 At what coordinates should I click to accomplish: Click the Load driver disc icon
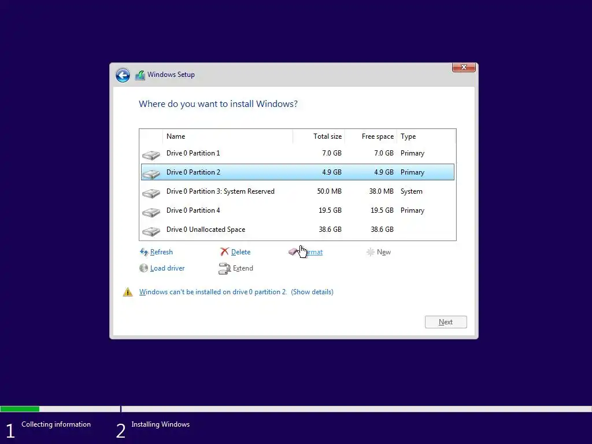coord(143,268)
